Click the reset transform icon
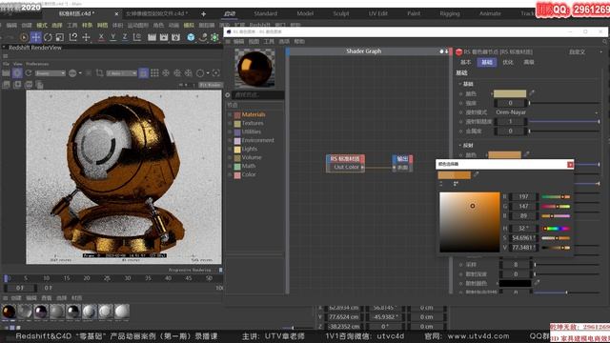The height and width of the screenshot is (343, 610). 73,37
